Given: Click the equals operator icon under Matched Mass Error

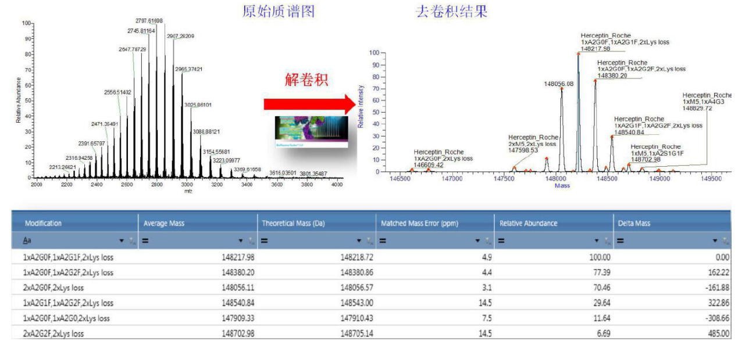Looking at the screenshot, I should click(383, 240).
